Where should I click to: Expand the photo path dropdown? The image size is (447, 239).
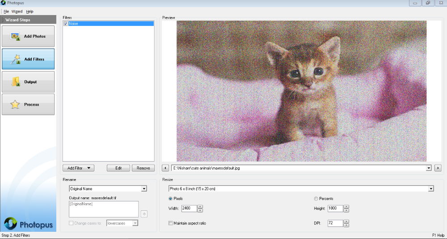[429, 168]
